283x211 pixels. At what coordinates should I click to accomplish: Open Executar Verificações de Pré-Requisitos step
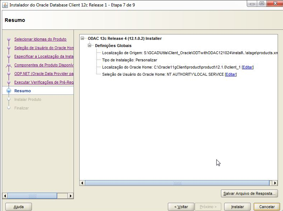pos(44,82)
